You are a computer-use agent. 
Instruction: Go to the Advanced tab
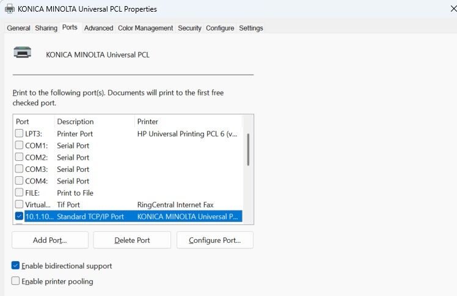[x=98, y=28]
